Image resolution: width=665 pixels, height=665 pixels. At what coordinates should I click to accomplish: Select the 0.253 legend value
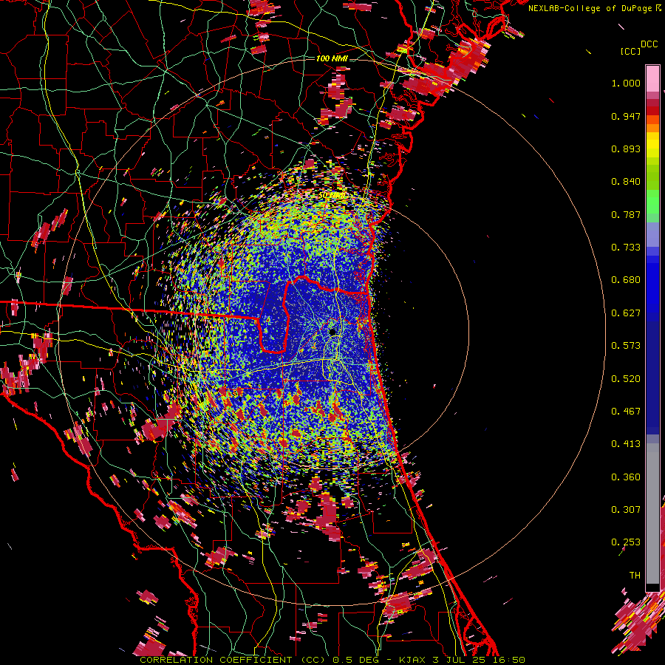click(626, 542)
